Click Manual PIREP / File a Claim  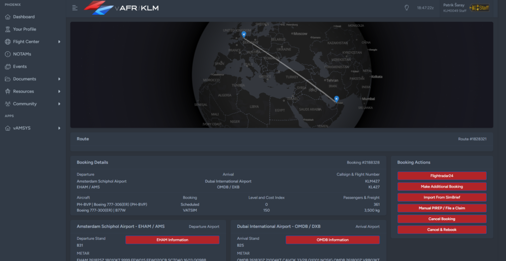click(442, 208)
